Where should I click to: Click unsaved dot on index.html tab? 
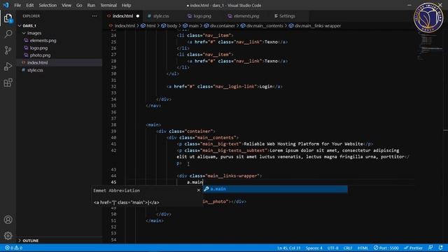pyautogui.click(x=138, y=16)
